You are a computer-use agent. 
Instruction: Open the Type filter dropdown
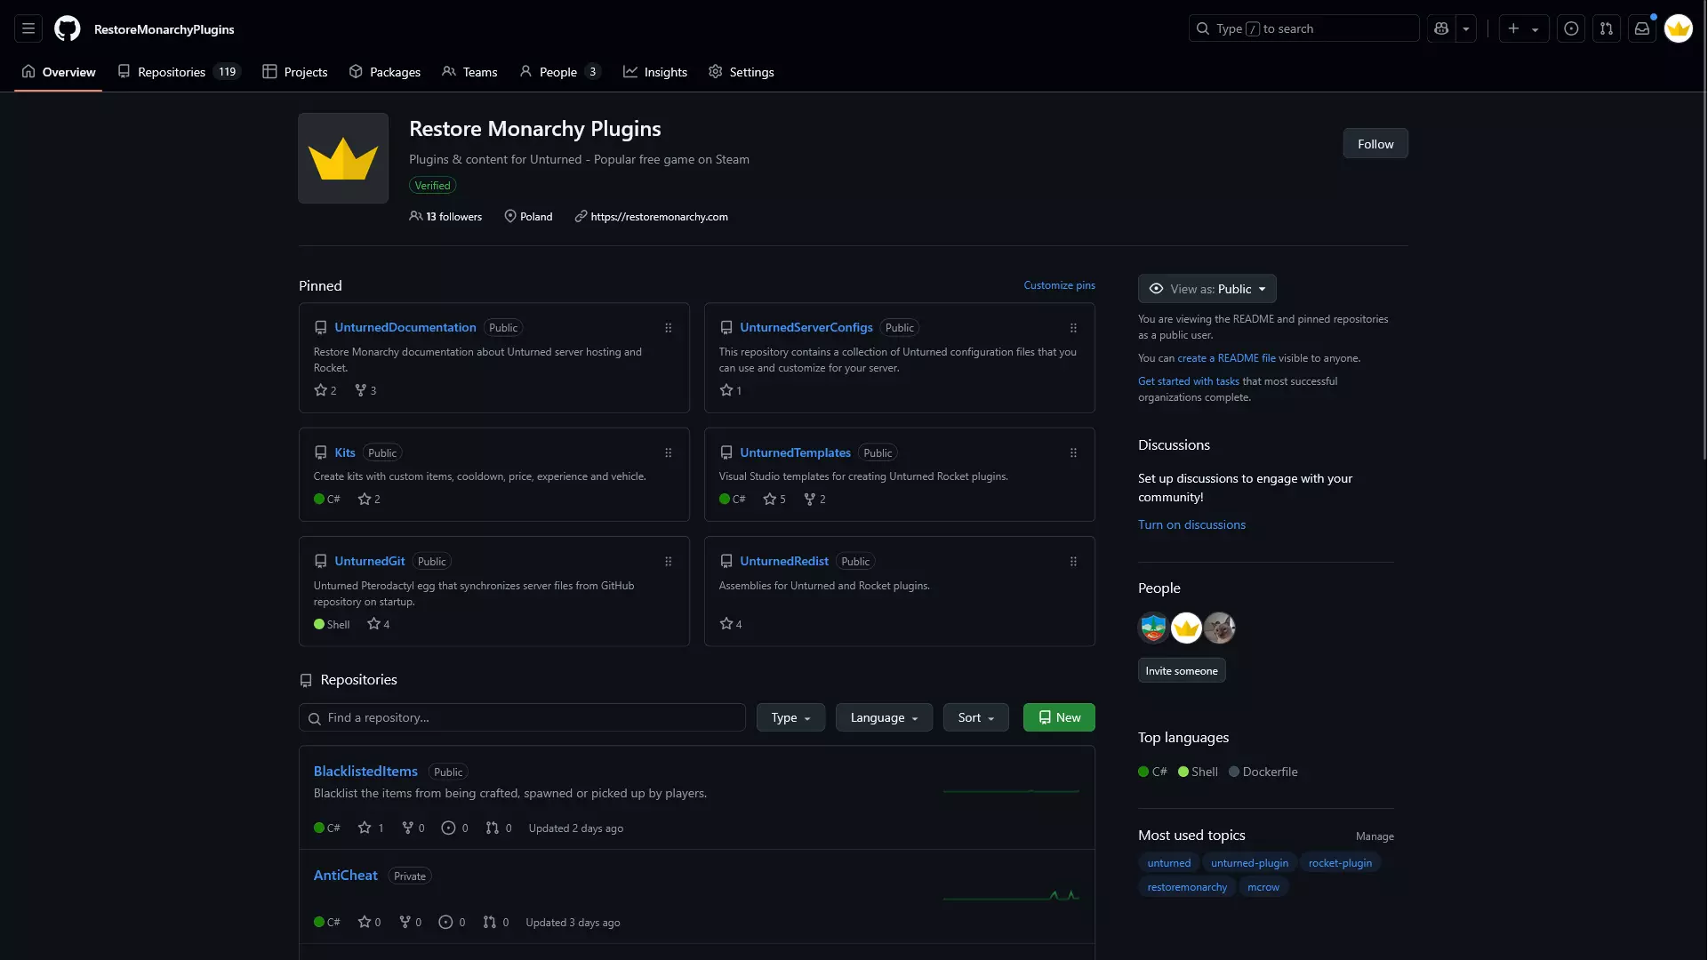[790, 718]
